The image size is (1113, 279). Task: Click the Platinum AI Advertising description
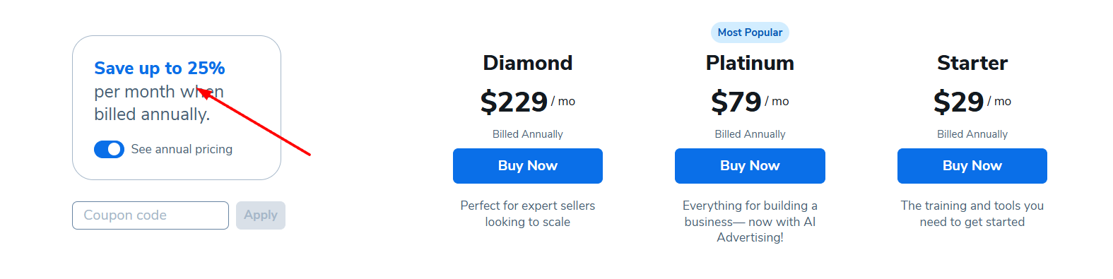click(x=750, y=222)
